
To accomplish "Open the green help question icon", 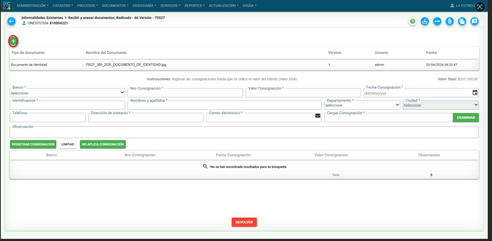I will point(413,22).
